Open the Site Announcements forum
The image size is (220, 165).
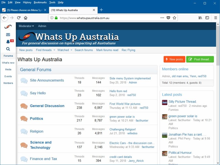pyautogui.click(x=47, y=80)
